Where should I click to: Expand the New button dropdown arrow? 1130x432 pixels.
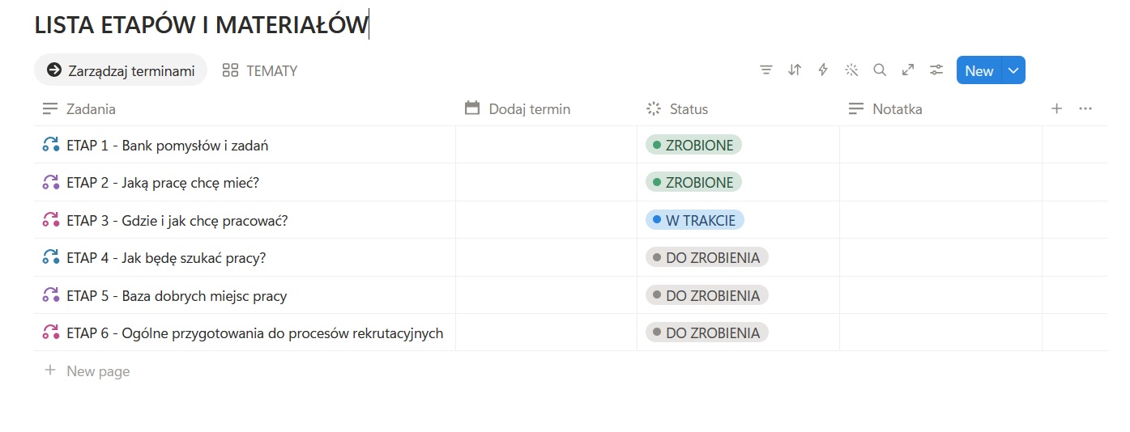(1013, 70)
